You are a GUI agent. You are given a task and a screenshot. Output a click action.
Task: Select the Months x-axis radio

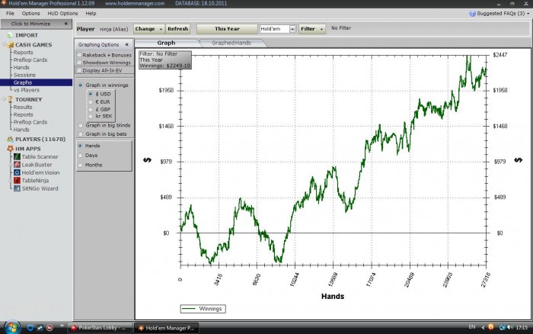[81, 165]
